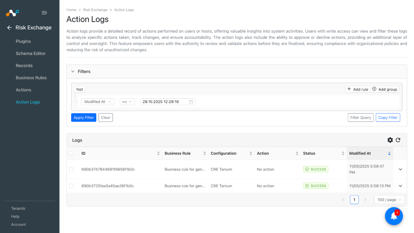Open Plugins in sidebar

pyautogui.click(x=23, y=41)
